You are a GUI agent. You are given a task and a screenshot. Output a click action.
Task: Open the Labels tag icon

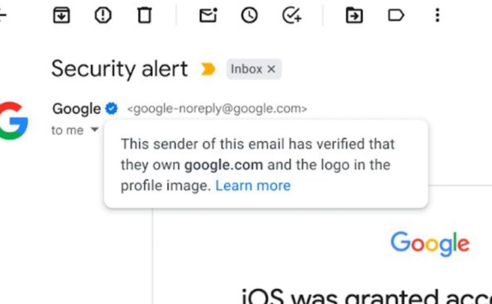tap(396, 15)
